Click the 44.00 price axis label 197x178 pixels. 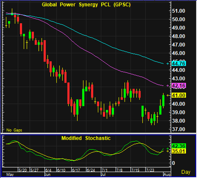pyautogui.click(x=178, y=70)
